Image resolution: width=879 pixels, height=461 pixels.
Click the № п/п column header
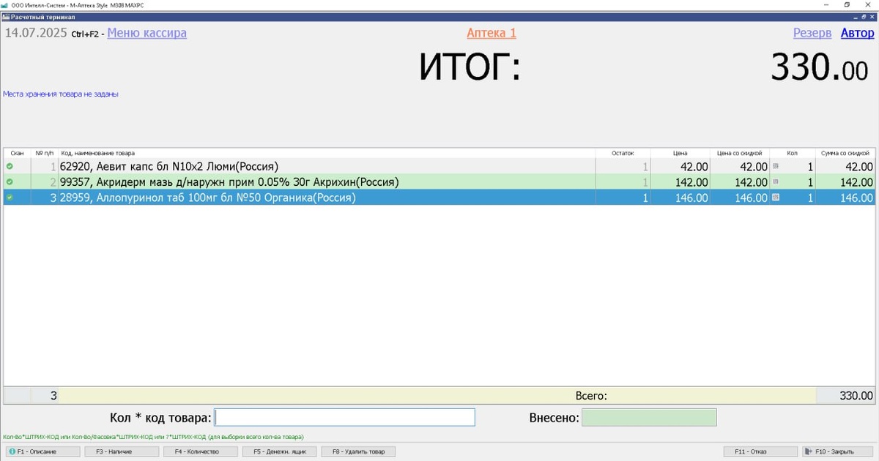tap(45, 153)
